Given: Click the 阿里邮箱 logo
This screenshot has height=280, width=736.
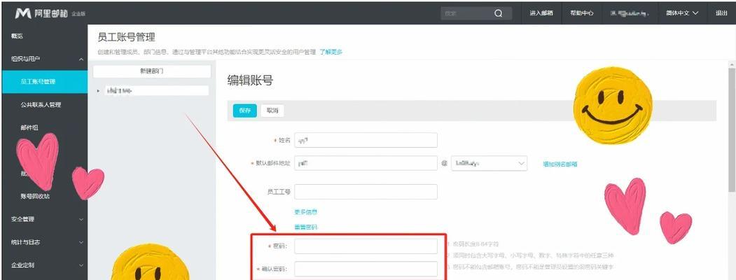Looking at the screenshot, I should tap(50, 13).
